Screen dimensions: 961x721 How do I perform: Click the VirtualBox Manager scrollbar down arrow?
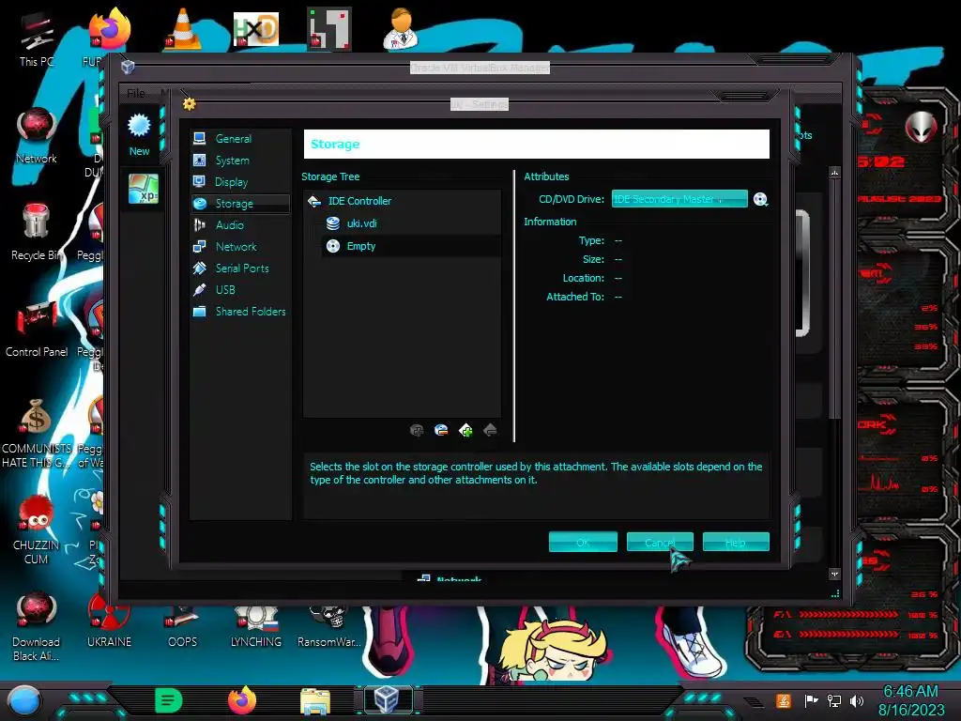point(834,574)
